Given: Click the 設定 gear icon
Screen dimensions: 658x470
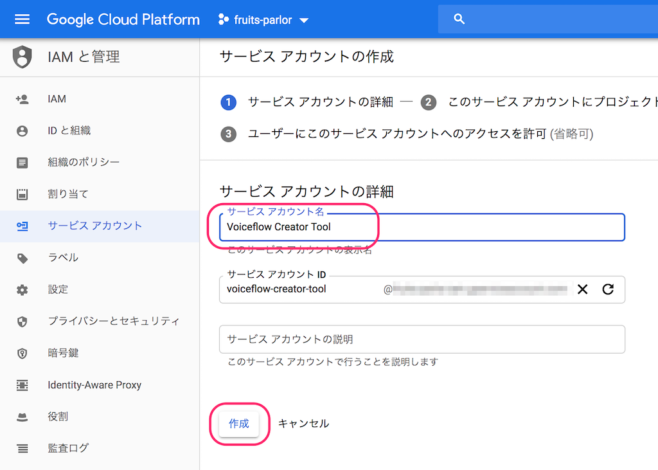Looking at the screenshot, I should (x=22, y=290).
